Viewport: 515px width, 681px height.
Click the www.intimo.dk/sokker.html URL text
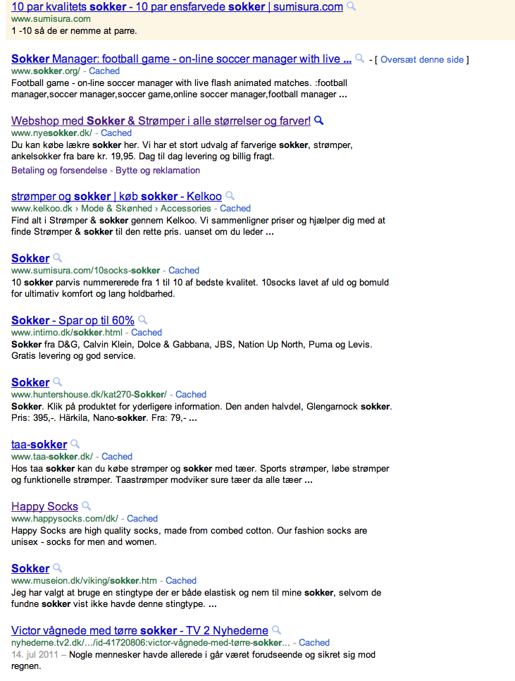[67, 333]
